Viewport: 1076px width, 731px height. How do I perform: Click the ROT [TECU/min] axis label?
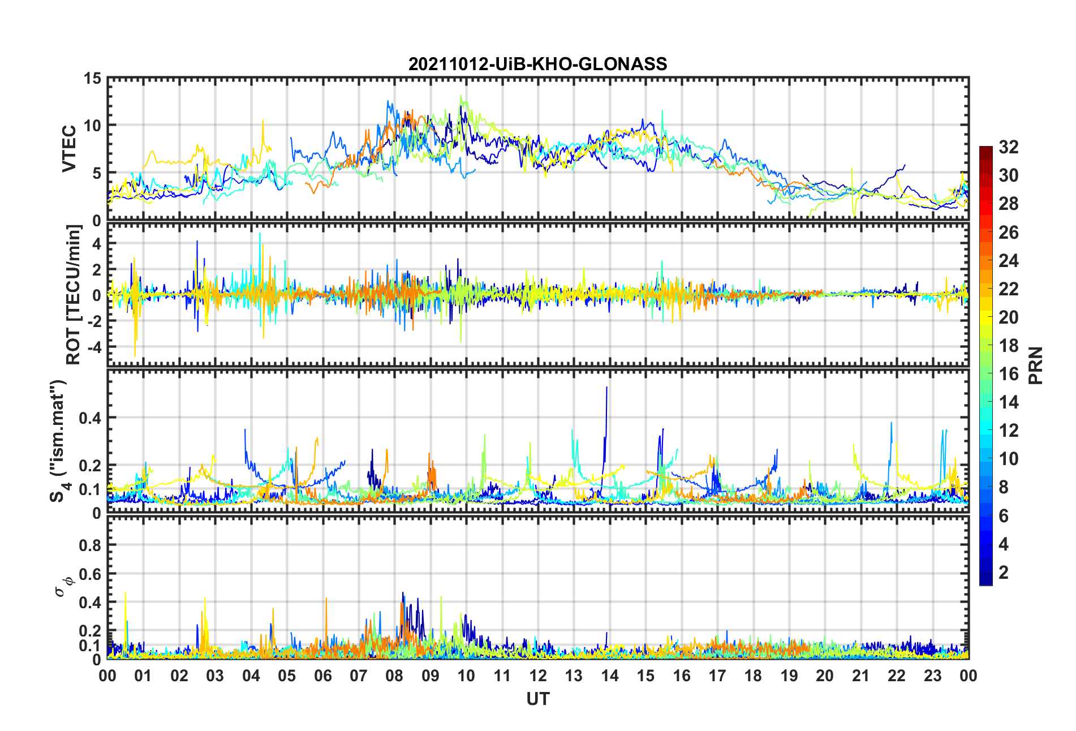pos(74,295)
